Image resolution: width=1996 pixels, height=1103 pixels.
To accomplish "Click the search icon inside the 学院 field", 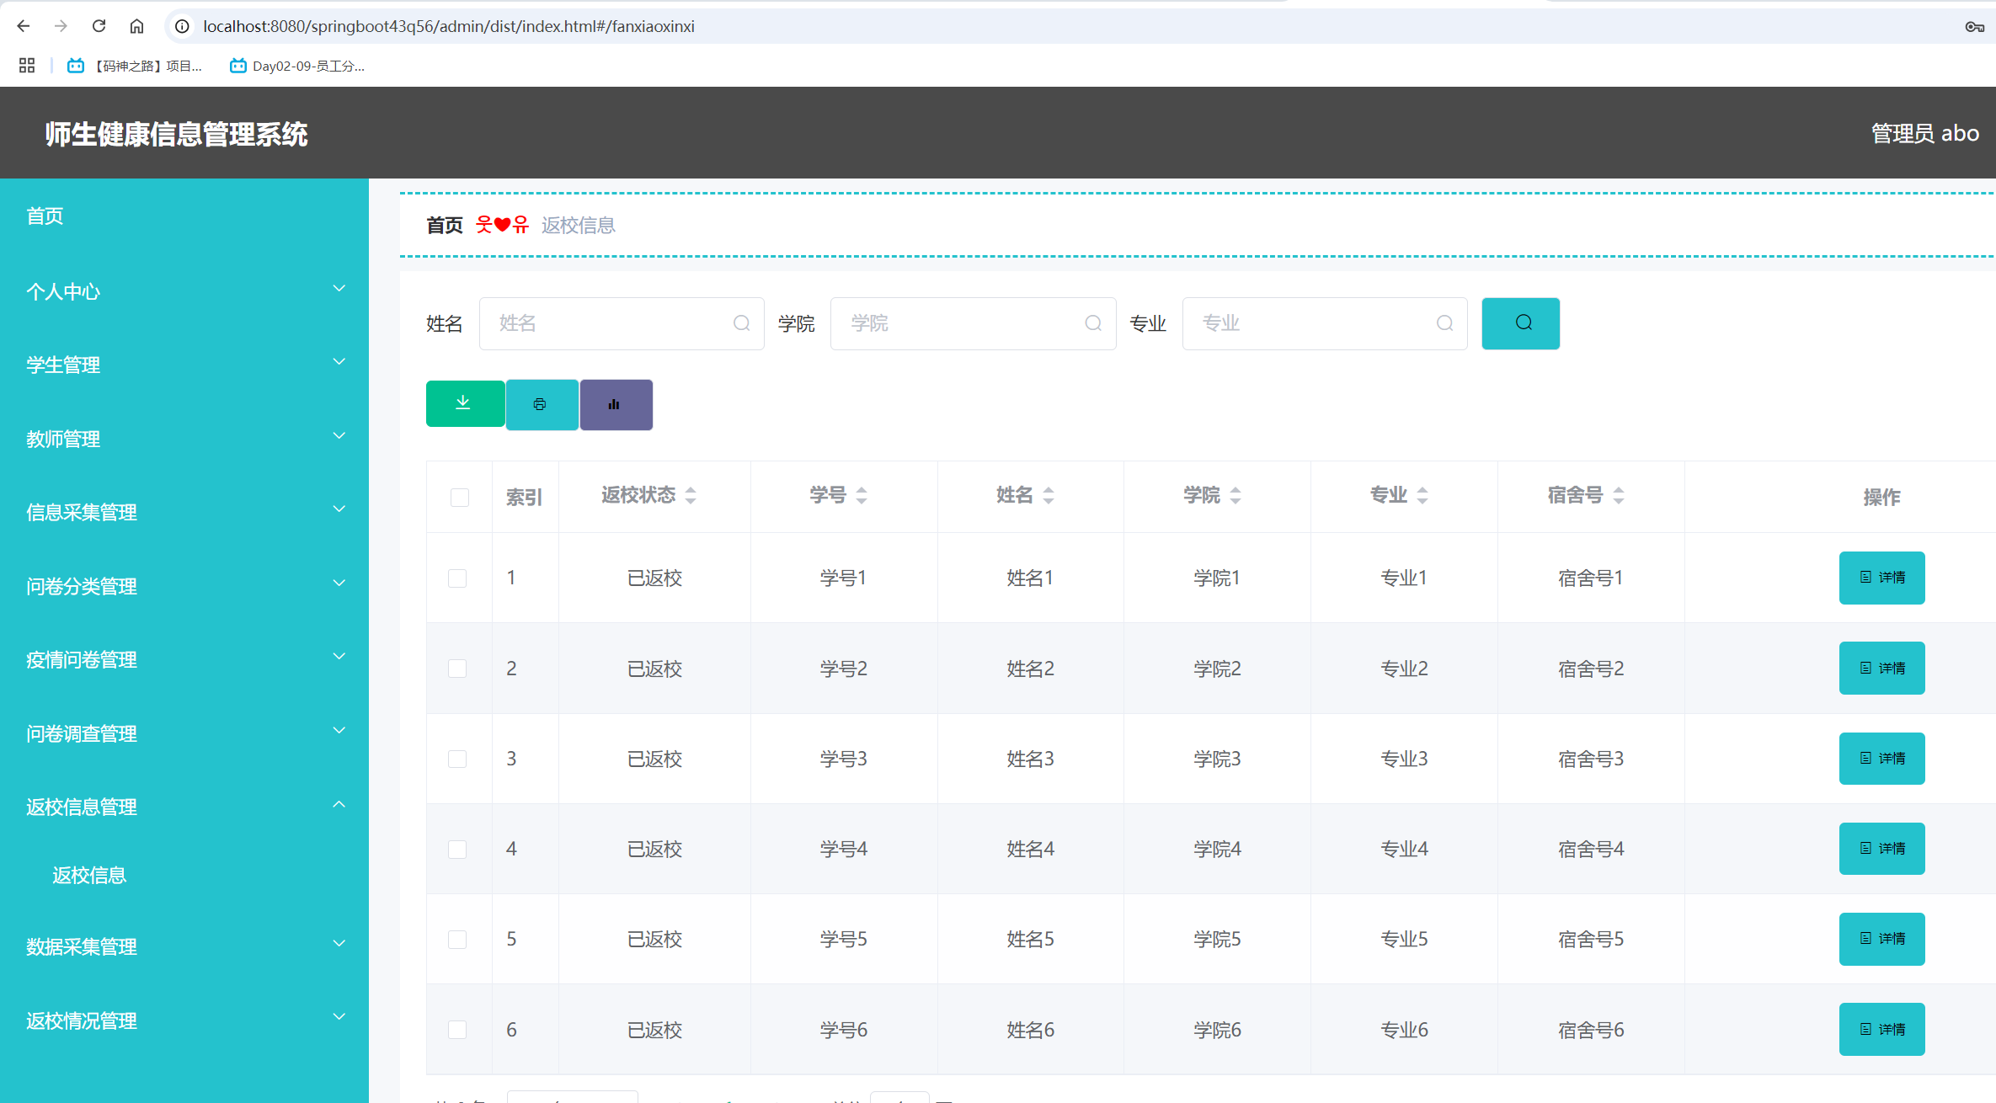I will [1092, 322].
